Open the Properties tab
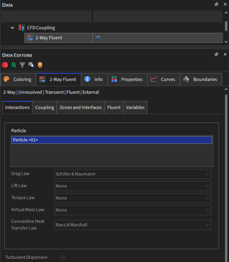The image size is (229, 262). click(x=128, y=79)
